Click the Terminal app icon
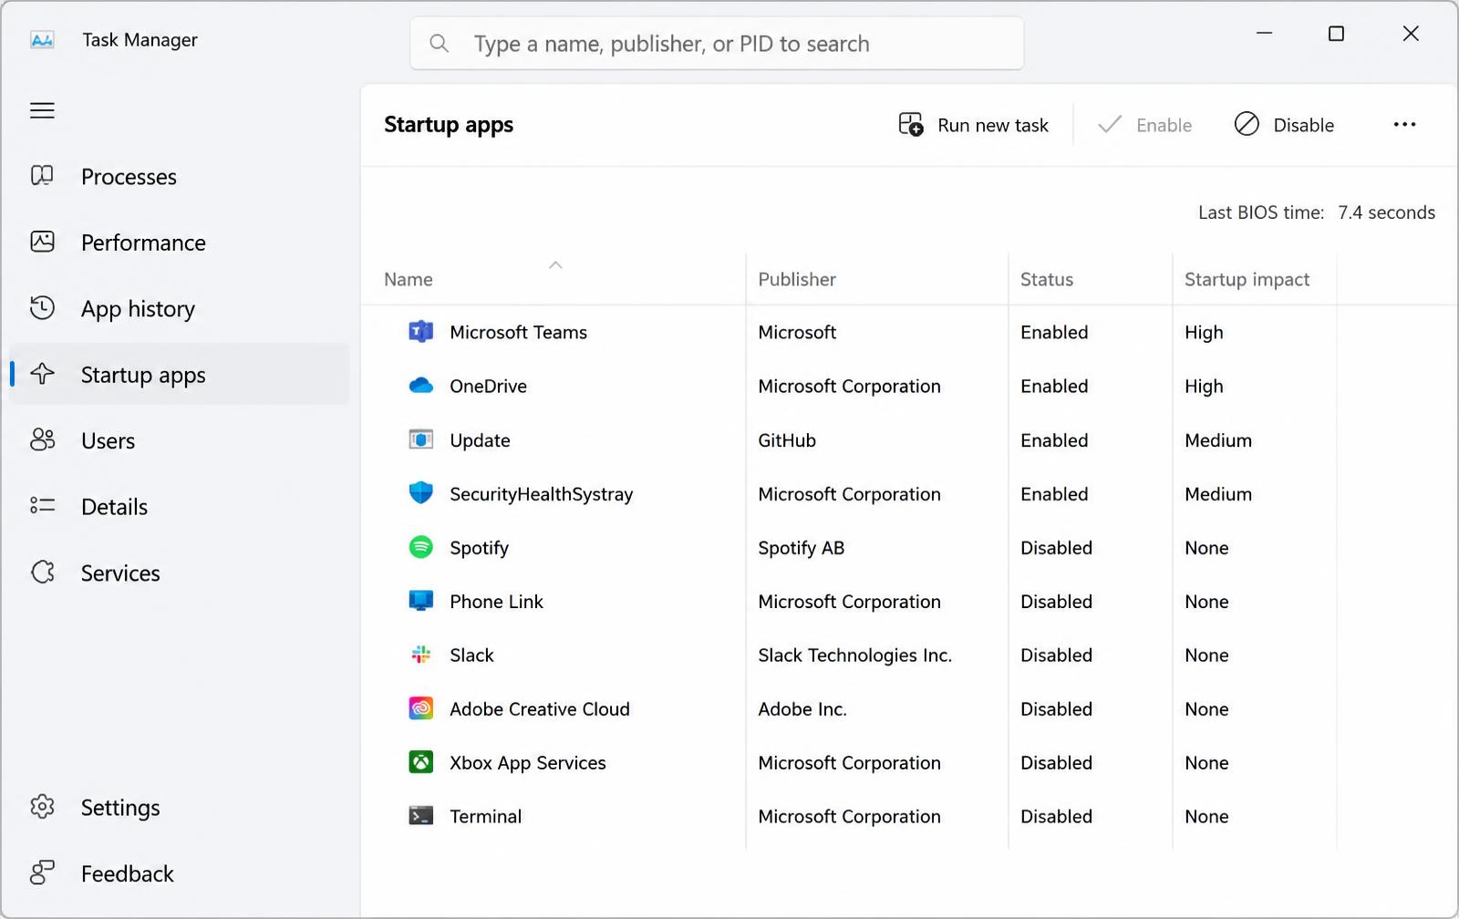This screenshot has width=1459, height=919. pos(420,816)
